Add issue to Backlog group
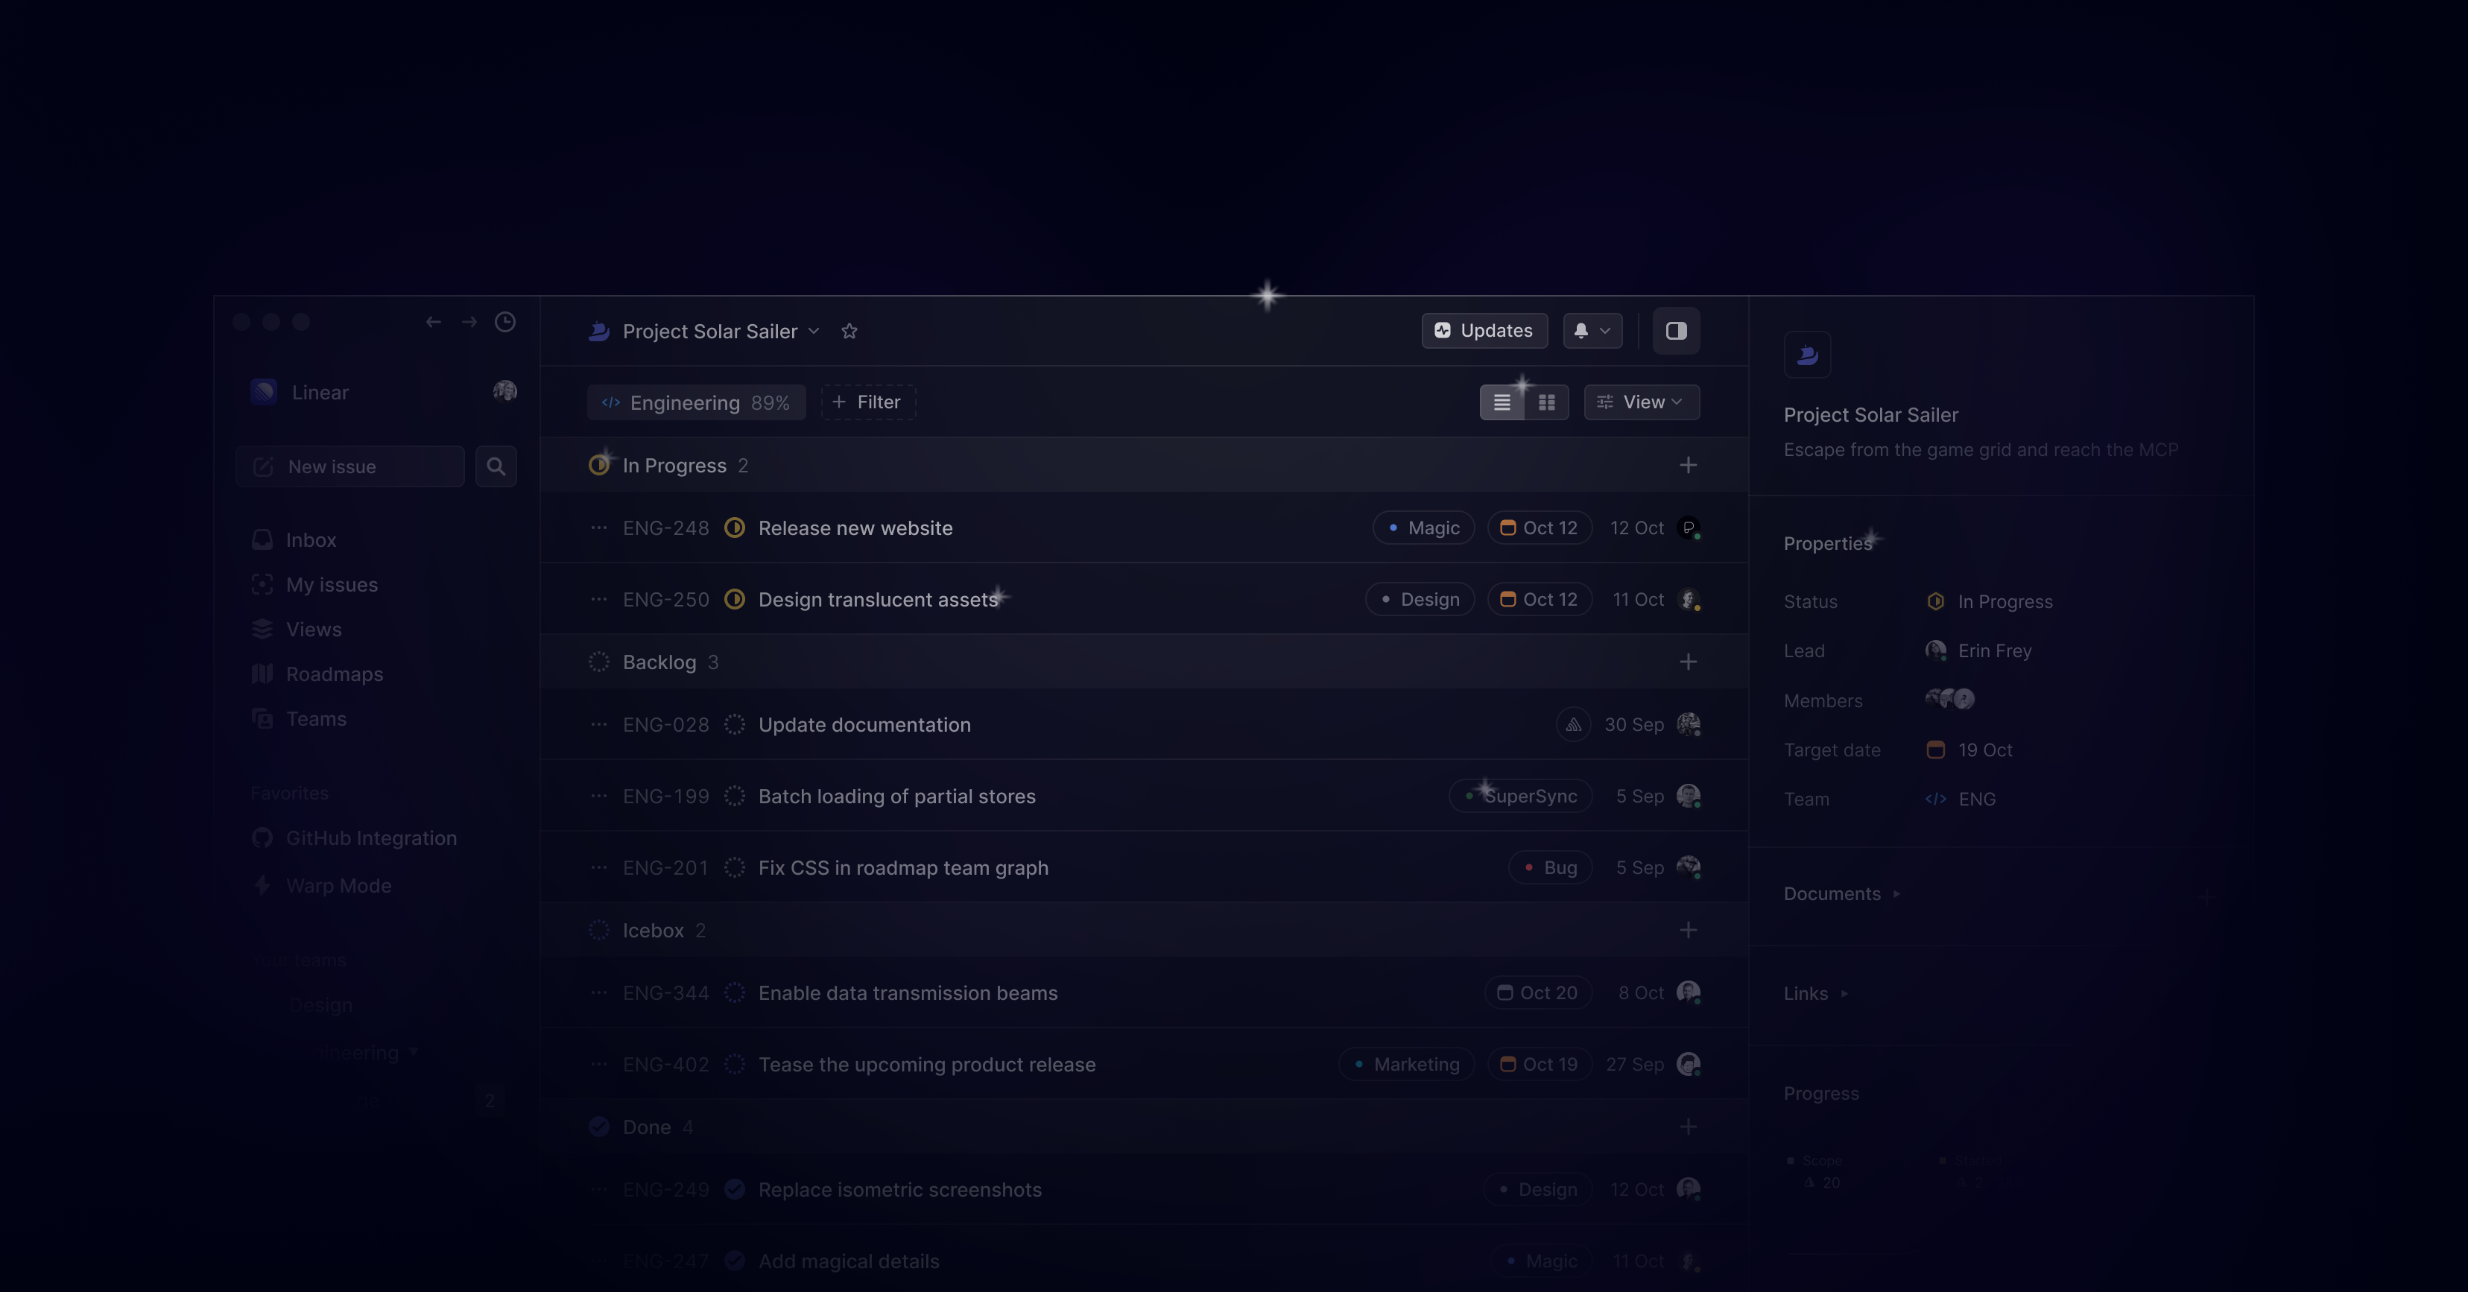Viewport: 2468px width, 1292px height. [x=1688, y=662]
